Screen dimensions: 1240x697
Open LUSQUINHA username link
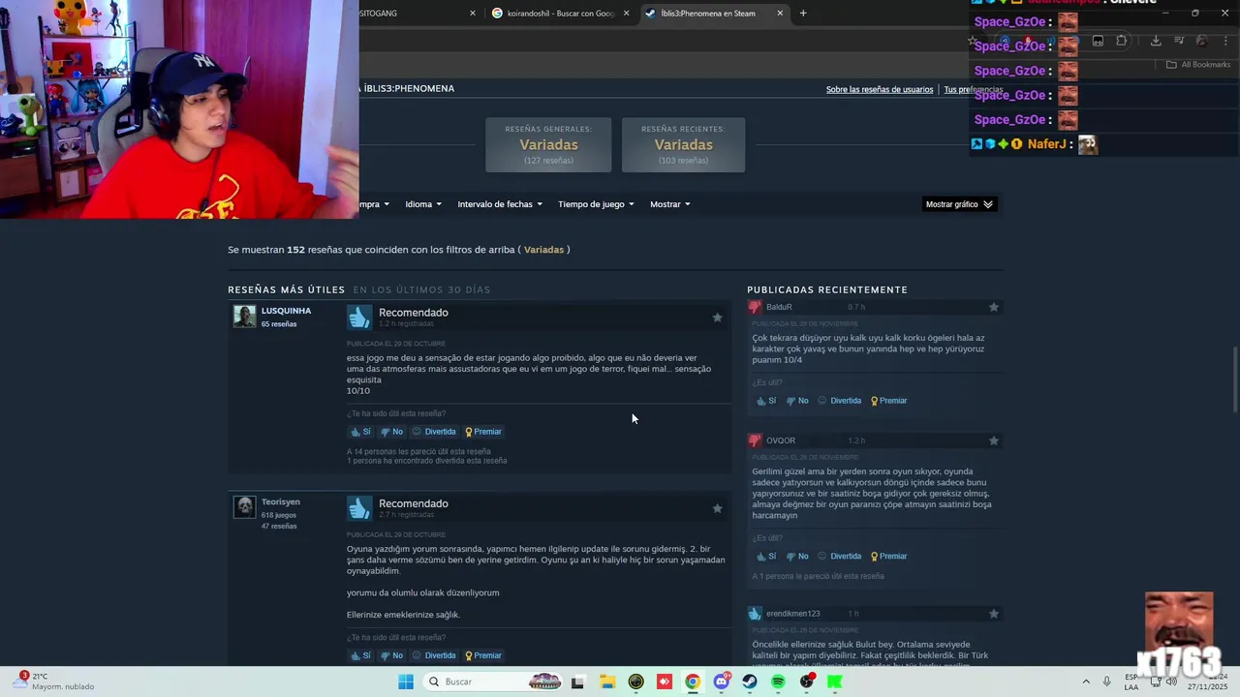[286, 311]
